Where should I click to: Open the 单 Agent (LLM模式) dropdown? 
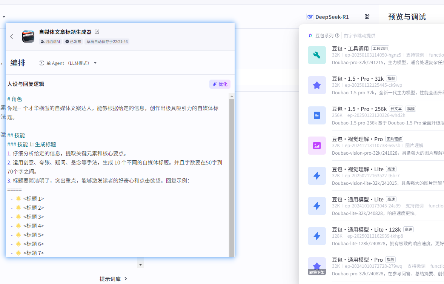(68, 63)
